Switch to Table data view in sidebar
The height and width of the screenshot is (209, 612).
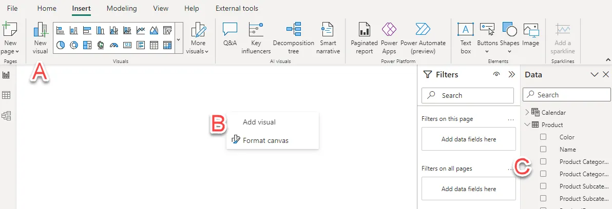(6, 95)
